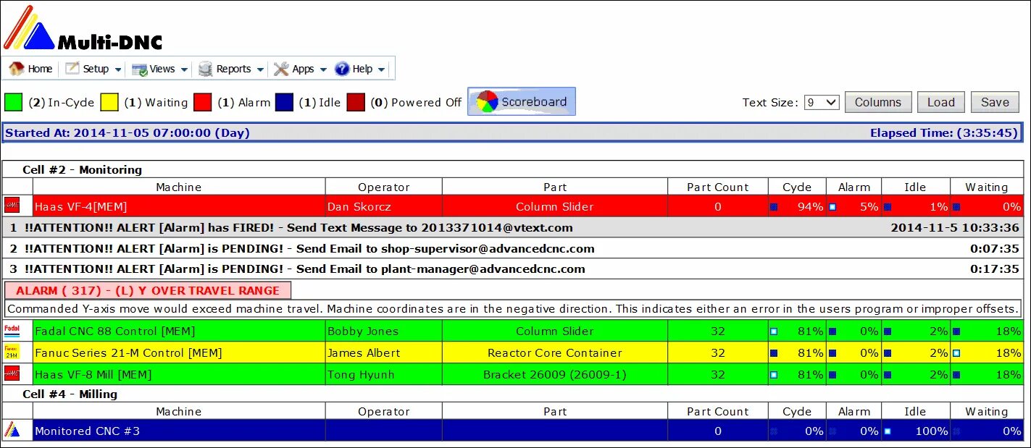Select Monitored CNC #3 machine name
The height and width of the screenshot is (448, 1031).
pos(87,431)
